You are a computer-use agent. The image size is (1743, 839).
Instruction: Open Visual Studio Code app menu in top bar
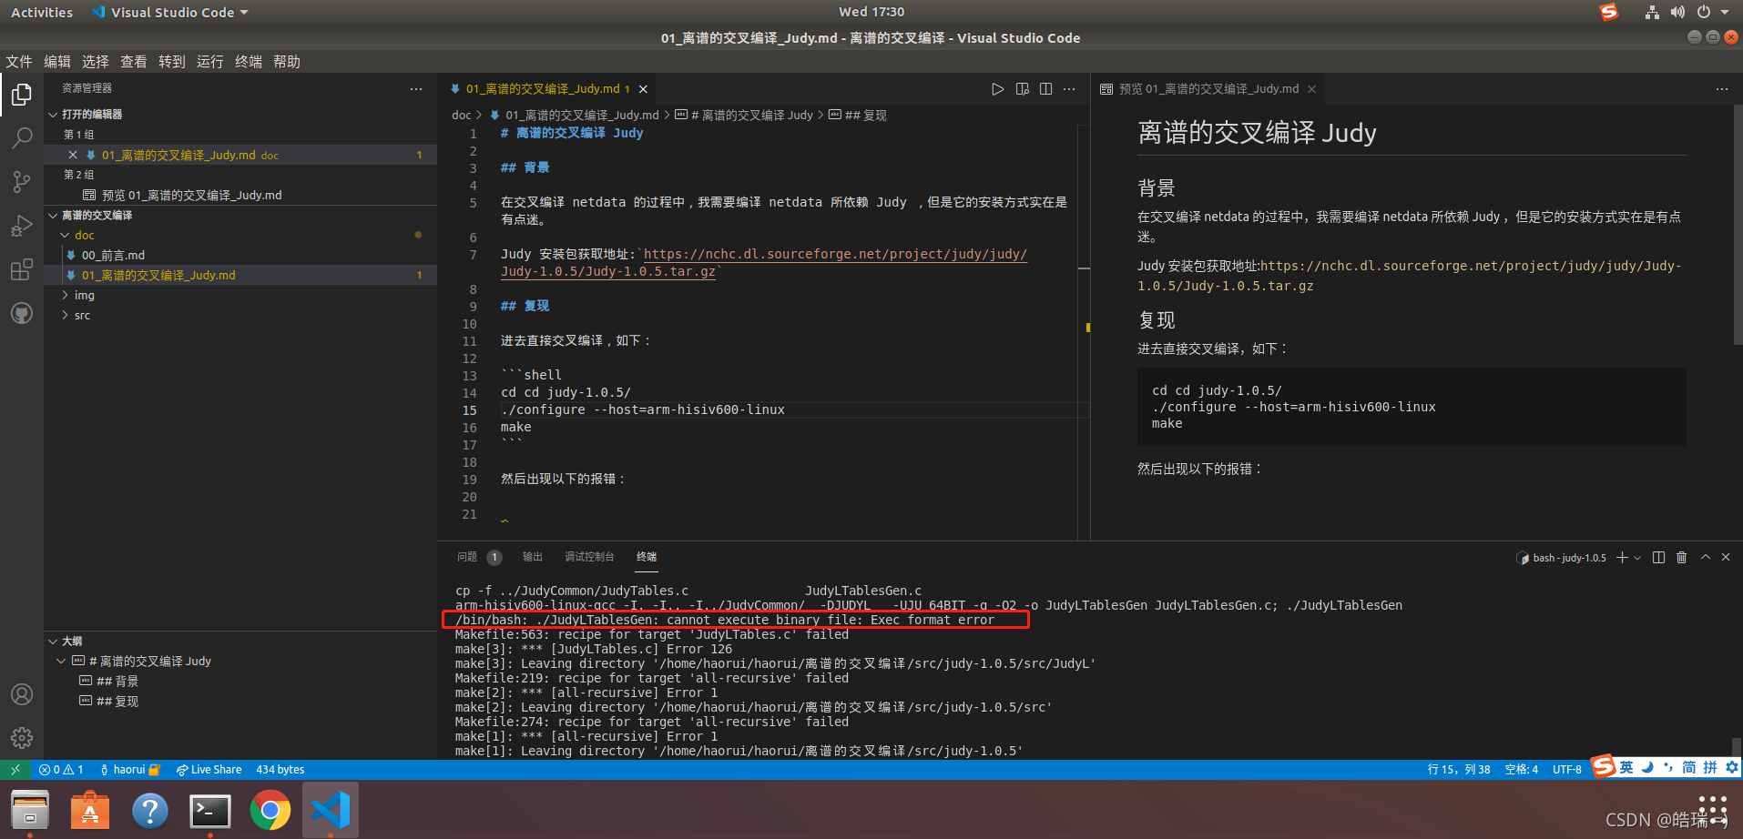coord(170,12)
